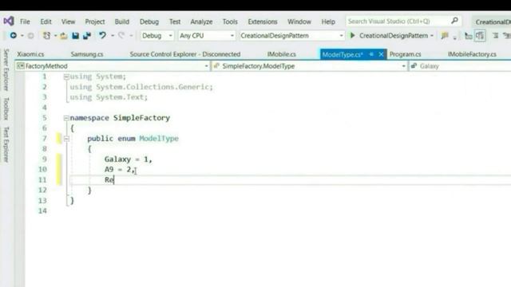Open the Any CPU platform dropdown
The width and height of the screenshot is (511, 287).
click(x=207, y=35)
